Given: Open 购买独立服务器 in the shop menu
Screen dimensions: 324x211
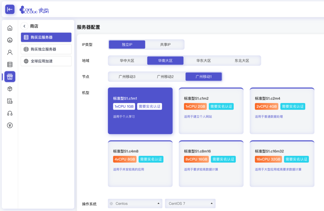Looking at the screenshot, I should [46, 49].
